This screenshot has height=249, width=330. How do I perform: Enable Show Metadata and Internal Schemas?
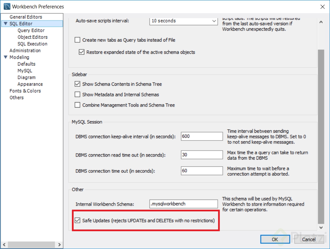pos(77,94)
